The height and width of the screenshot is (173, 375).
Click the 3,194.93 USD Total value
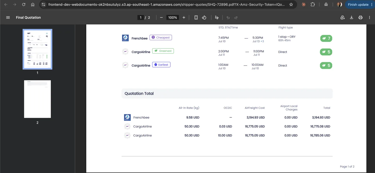click(321, 118)
